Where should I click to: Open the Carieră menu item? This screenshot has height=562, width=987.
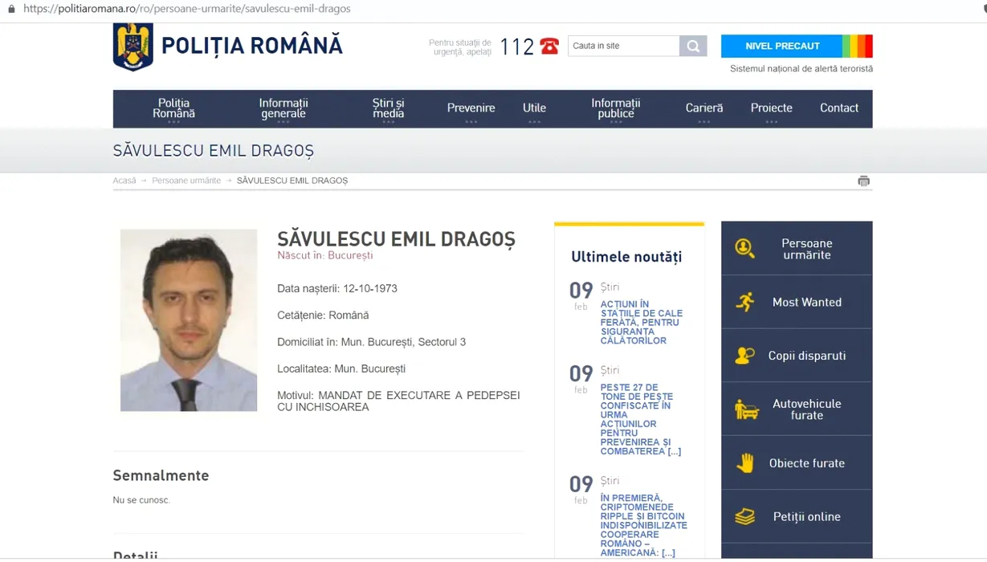click(x=704, y=108)
